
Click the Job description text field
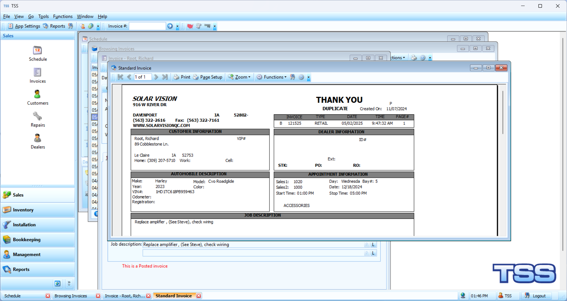253,245
